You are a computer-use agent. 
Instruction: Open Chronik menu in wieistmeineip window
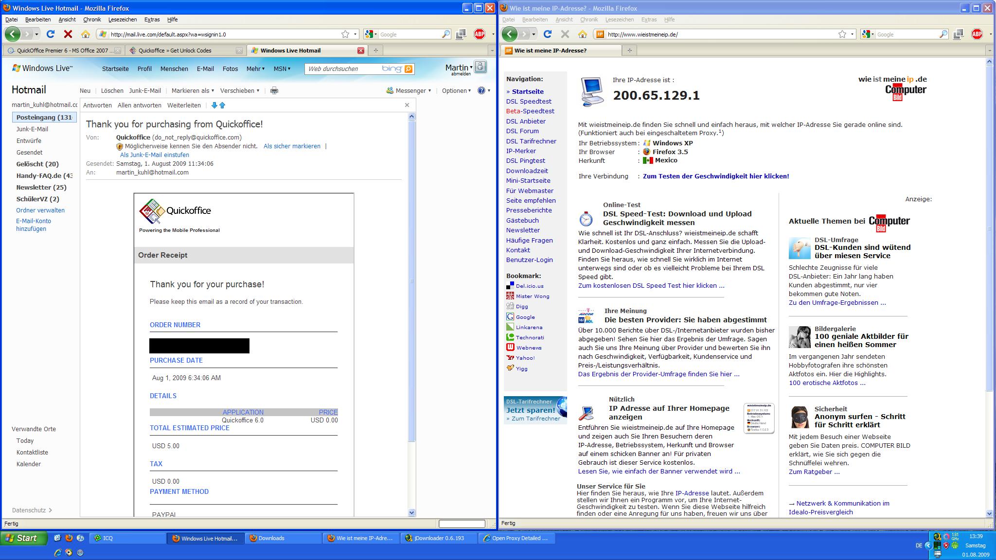[589, 19]
